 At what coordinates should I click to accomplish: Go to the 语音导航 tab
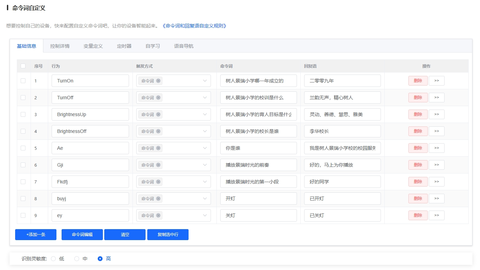pos(184,46)
